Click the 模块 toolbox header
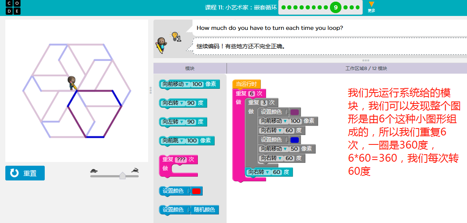 [x=190, y=68]
